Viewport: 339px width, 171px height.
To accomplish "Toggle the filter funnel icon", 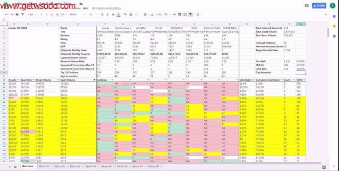I will coord(190,14).
